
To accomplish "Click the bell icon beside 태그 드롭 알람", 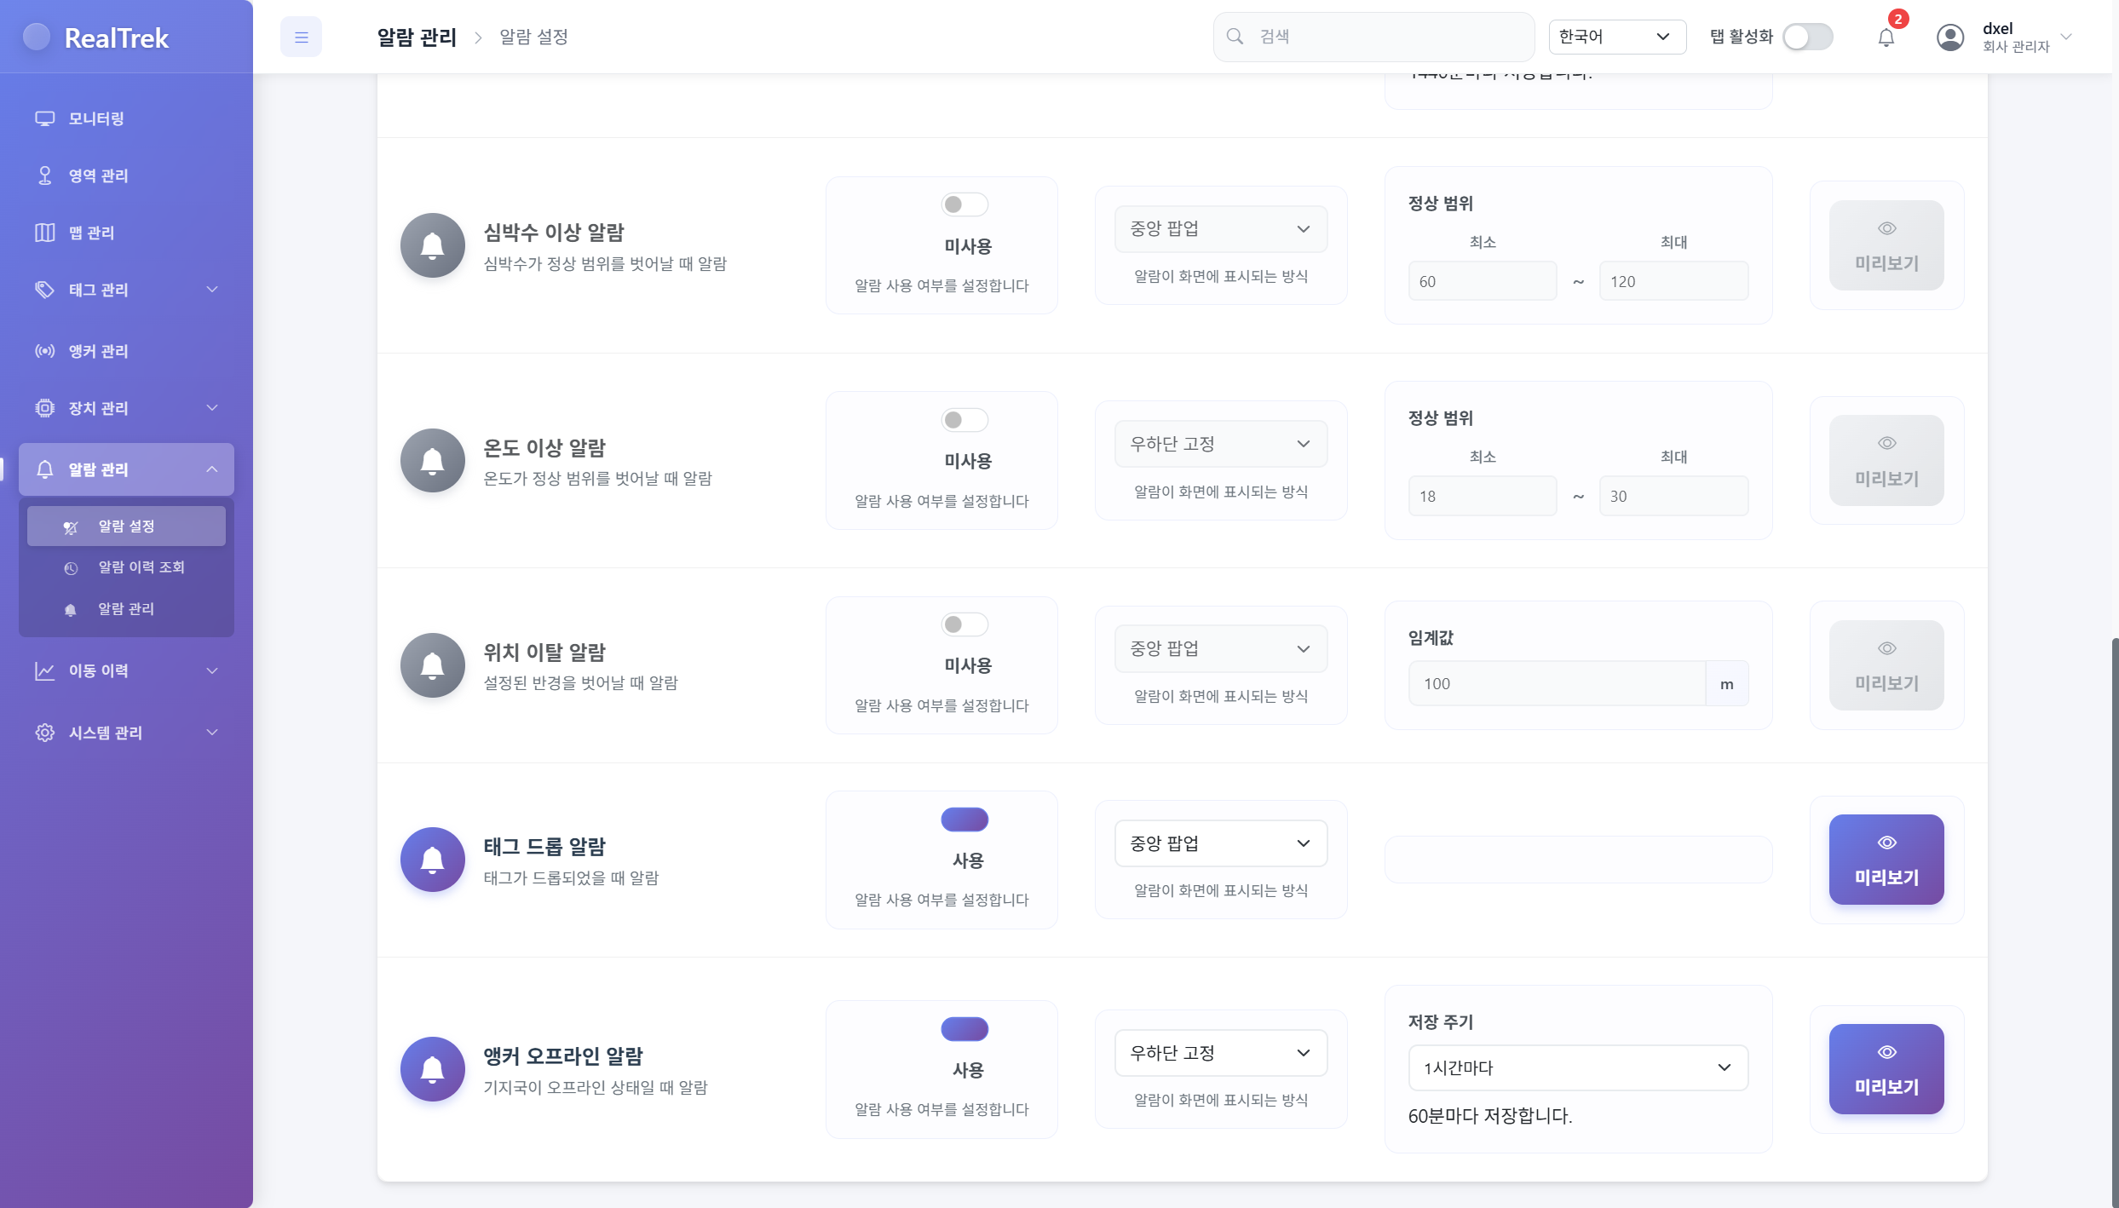I will point(433,860).
